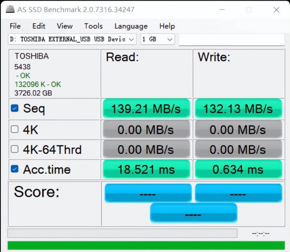Click the AS SSD Benchmark app icon in the title bar
This screenshot has width=290, height=252.
(x=10, y=9)
